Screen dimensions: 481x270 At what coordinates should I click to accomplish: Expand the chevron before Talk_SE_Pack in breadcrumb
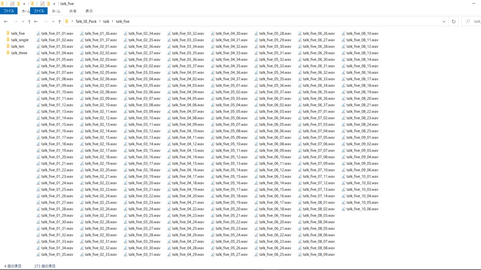pos(72,22)
